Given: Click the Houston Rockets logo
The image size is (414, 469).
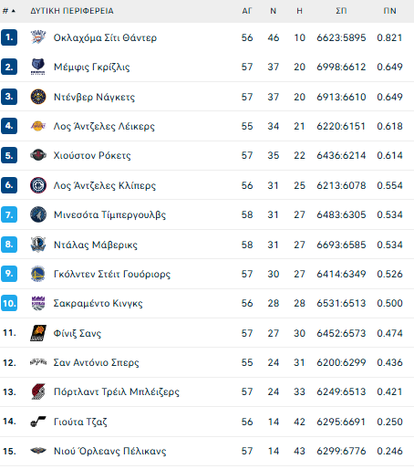Looking at the screenshot, I should (38, 155).
